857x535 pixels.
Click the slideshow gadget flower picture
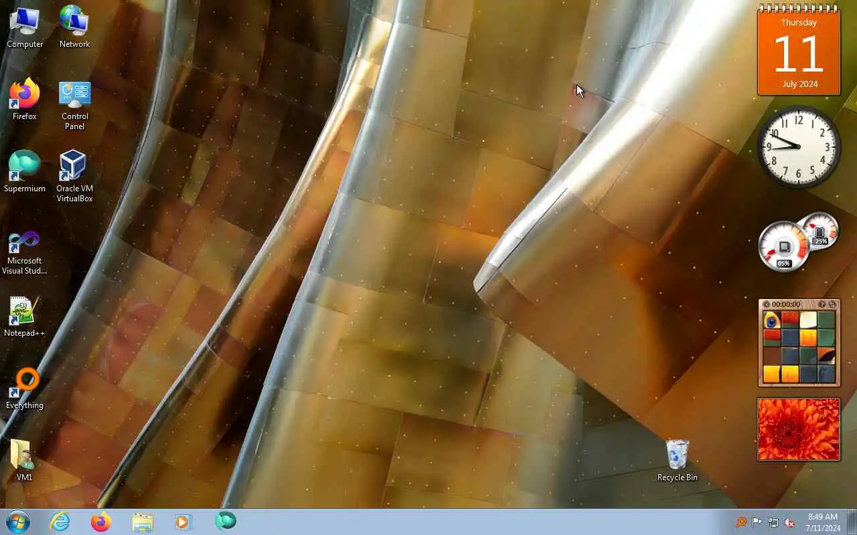(799, 429)
